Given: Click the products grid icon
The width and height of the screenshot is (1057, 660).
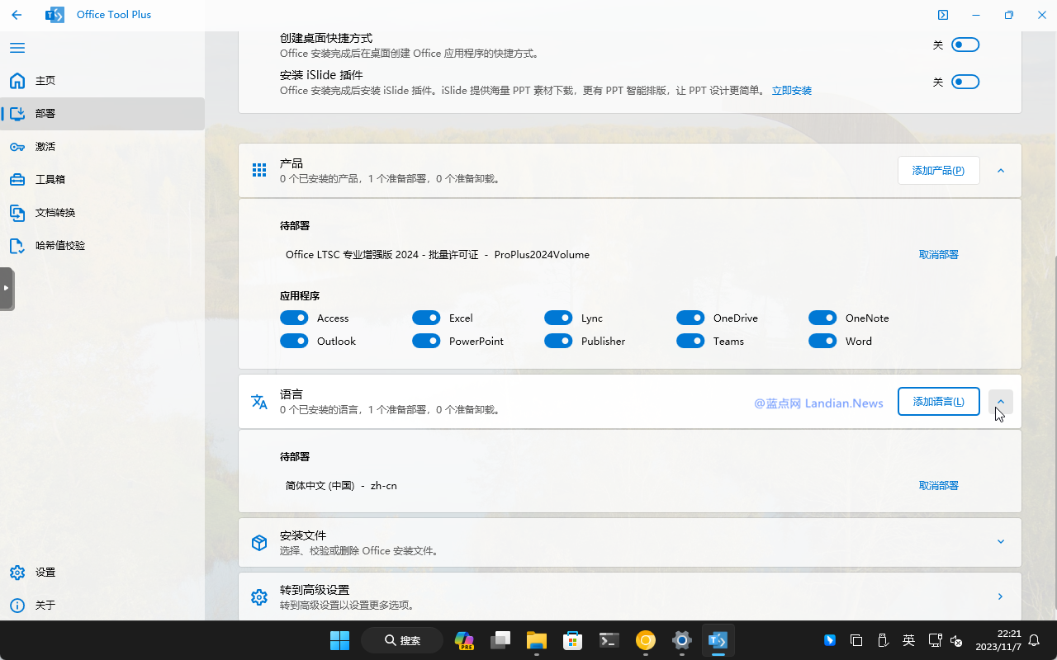Looking at the screenshot, I should (x=259, y=170).
